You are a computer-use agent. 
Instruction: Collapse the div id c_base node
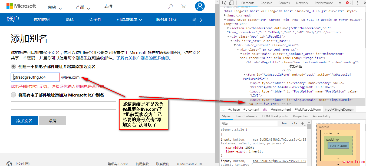pyautogui.click(x=232, y=41)
